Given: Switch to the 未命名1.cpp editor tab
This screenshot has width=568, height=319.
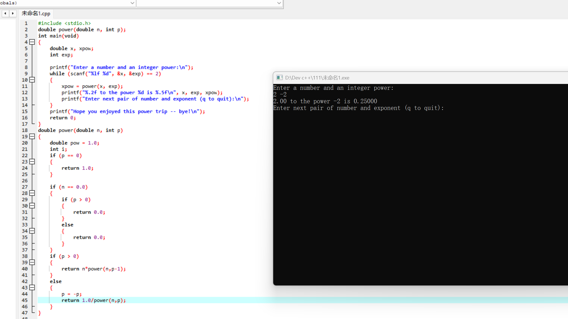Looking at the screenshot, I should pos(36,13).
